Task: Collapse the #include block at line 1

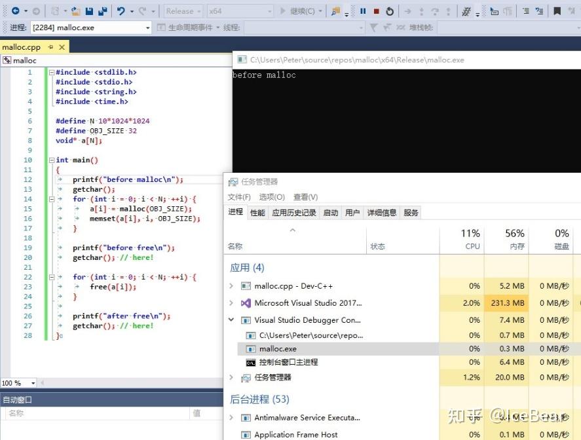Action: (52, 72)
